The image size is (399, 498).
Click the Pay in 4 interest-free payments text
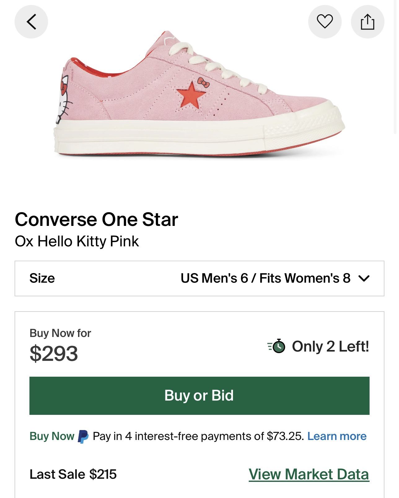click(x=198, y=436)
